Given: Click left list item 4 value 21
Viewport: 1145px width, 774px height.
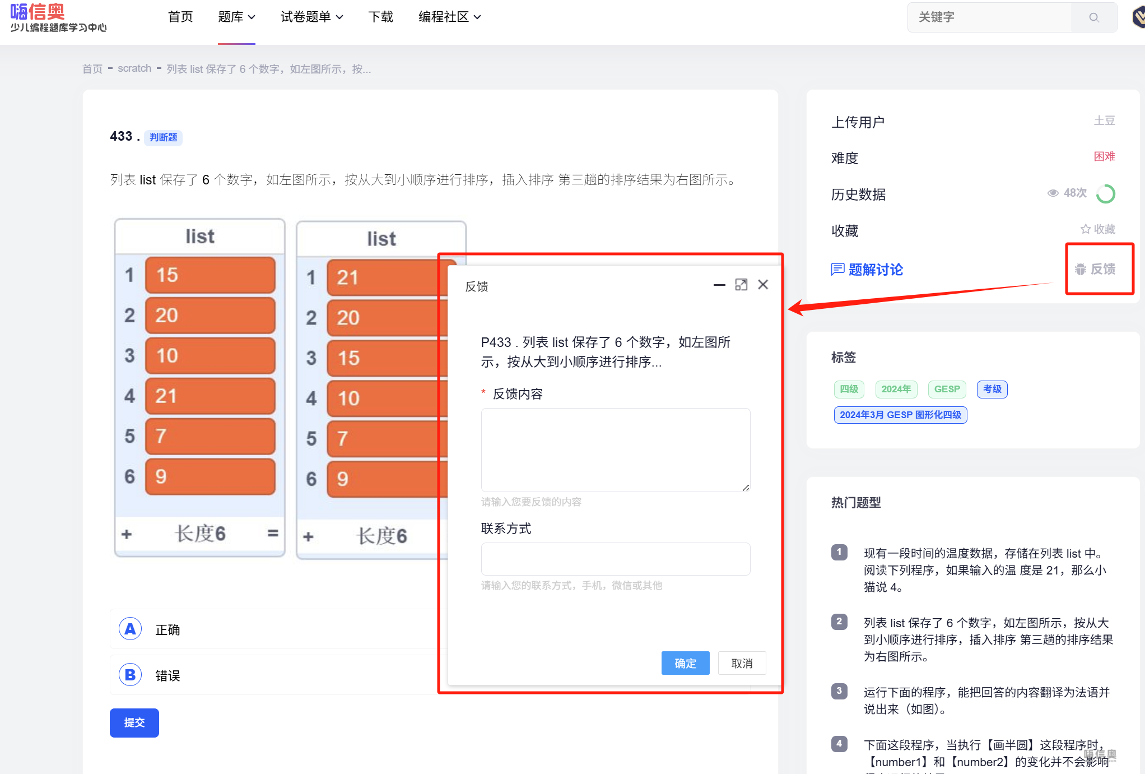Looking at the screenshot, I should [x=210, y=396].
